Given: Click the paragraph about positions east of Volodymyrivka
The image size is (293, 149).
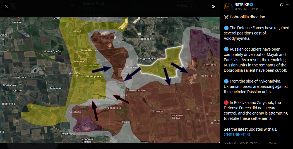Looking at the screenshot, I should [x=256, y=33].
